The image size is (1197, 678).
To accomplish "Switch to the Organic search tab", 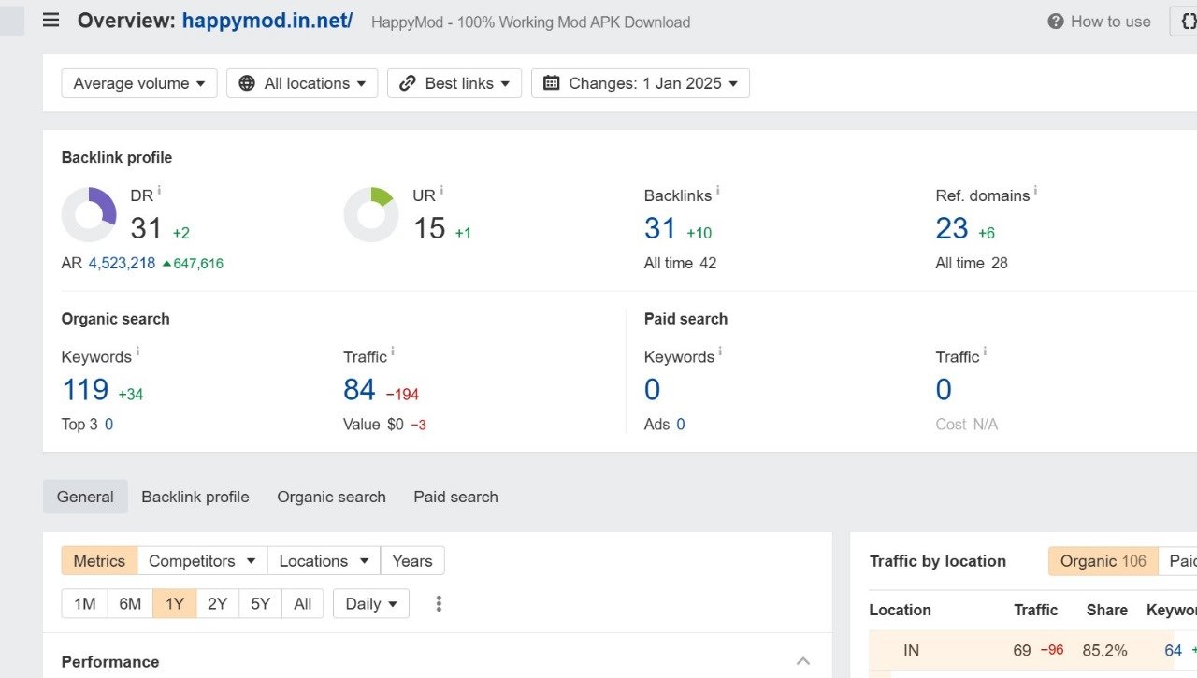I will click(331, 497).
